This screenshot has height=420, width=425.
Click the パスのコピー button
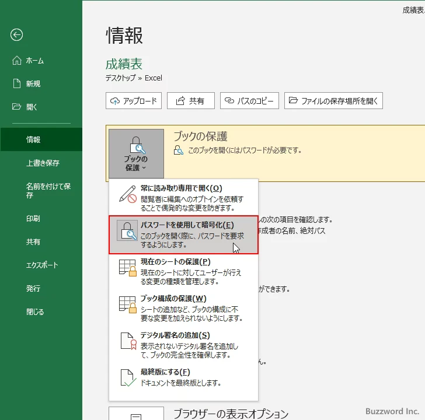249,101
